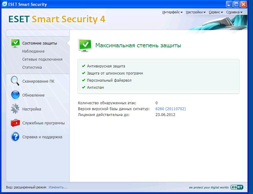Select Состояние защиты in sidebar
Viewport: 253px width, 194px height.
pyautogui.click(x=40, y=43)
